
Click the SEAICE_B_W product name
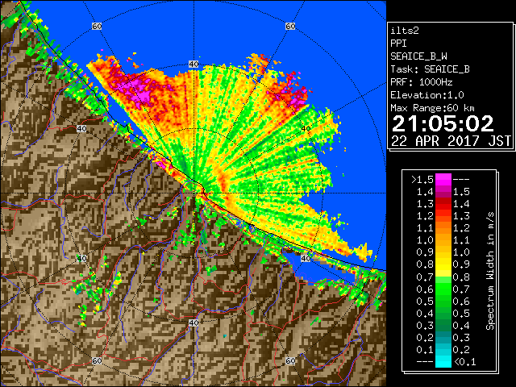418,56
